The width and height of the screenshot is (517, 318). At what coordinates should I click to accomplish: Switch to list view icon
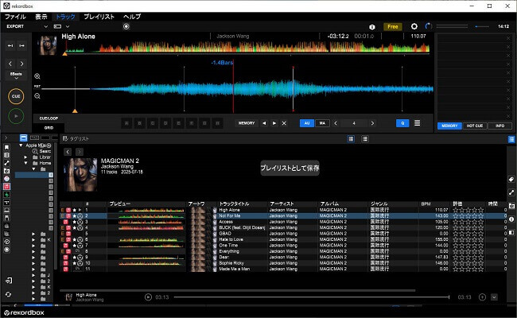pyautogui.click(x=365, y=139)
